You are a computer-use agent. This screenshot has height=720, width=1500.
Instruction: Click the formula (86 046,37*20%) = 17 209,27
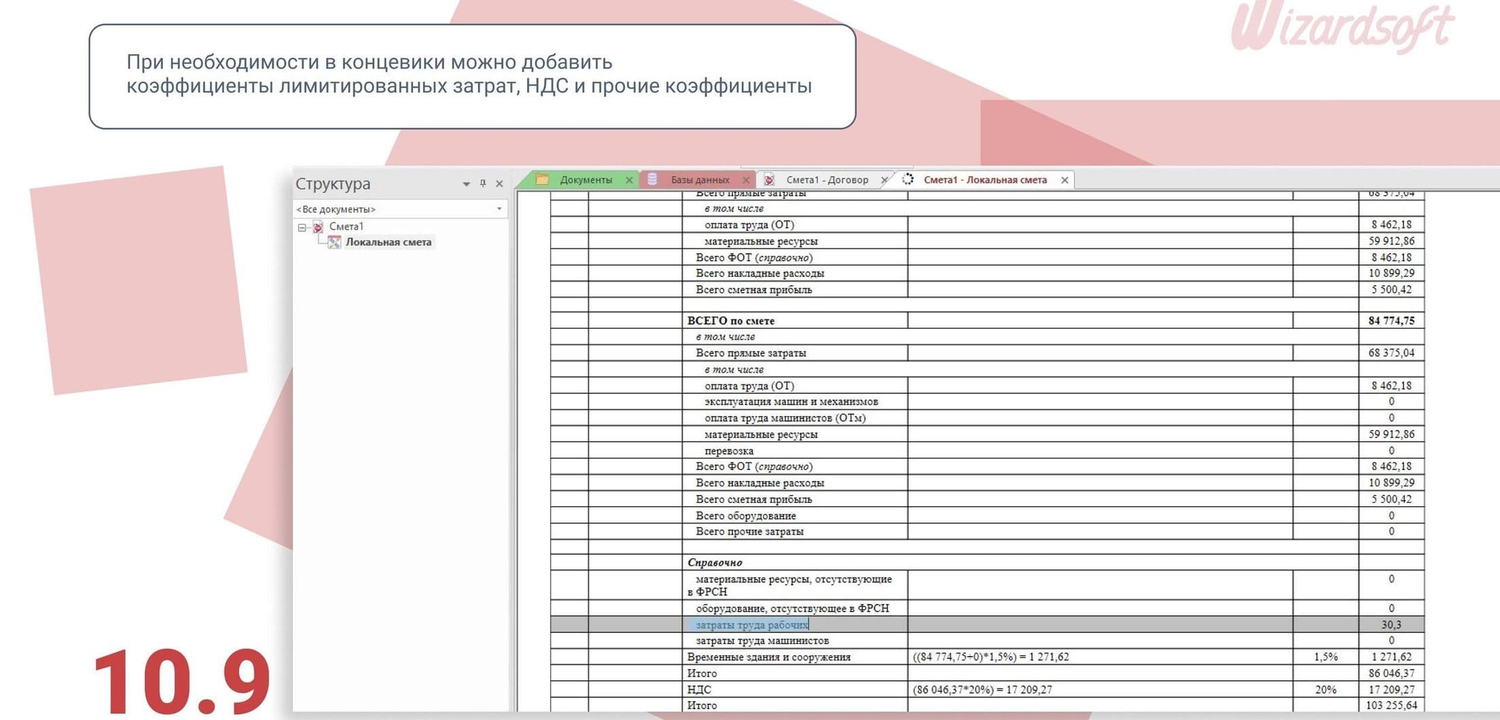(982, 689)
